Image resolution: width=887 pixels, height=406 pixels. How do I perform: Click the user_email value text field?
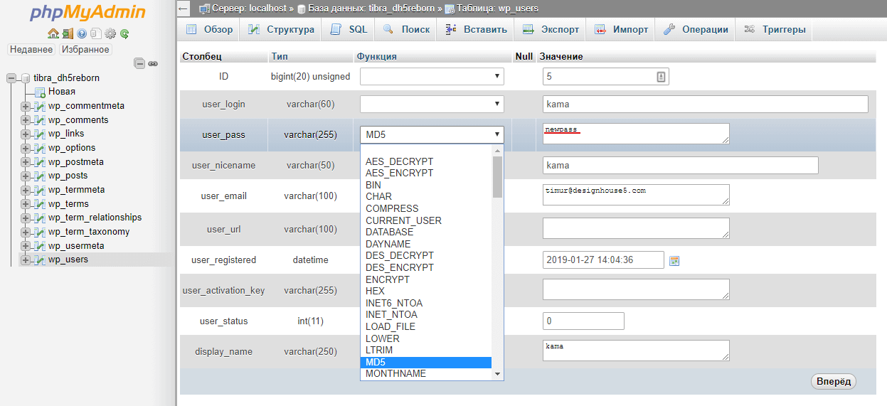pyautogui.click(x=635, y=195)
